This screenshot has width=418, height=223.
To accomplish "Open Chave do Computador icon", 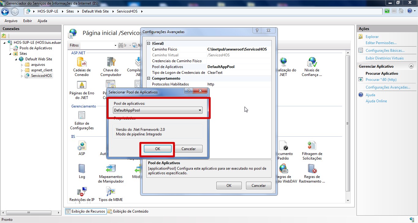I will [111, 62].
